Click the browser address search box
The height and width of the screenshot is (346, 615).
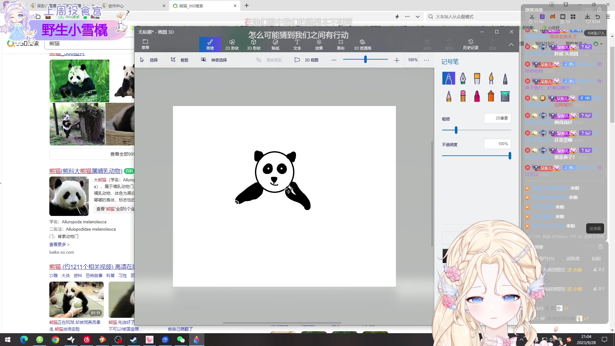pyautogui.click(x=472, y=17)
